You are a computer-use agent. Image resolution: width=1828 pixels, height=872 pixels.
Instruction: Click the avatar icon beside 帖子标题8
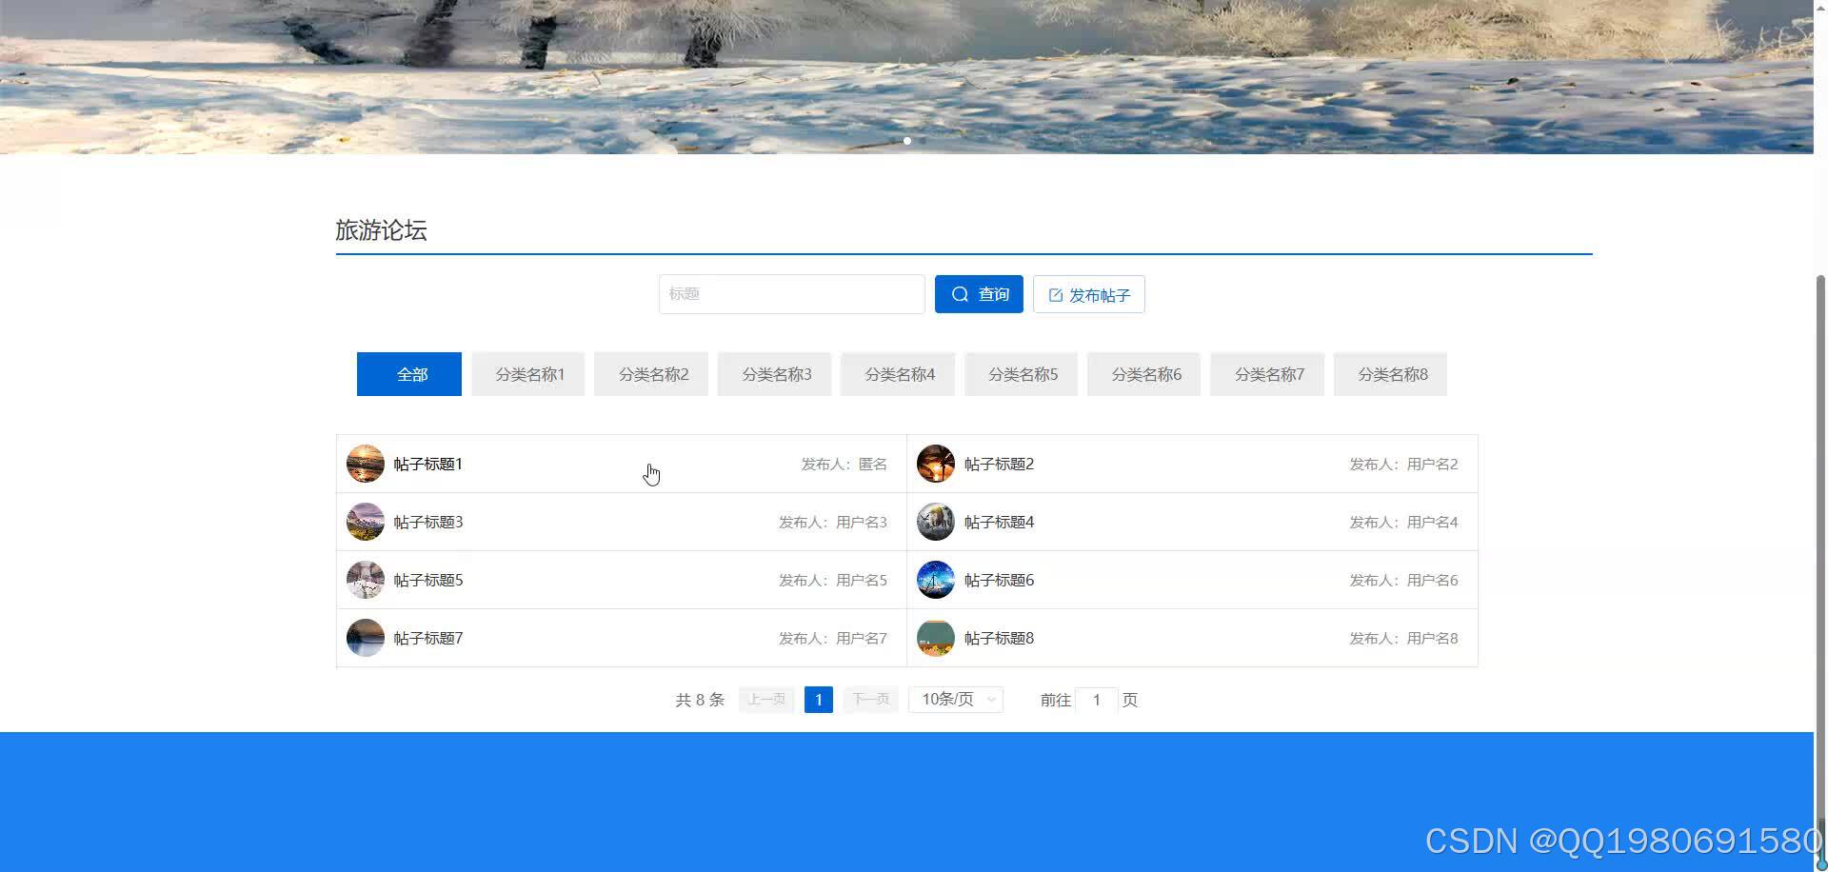pos(936,638)
